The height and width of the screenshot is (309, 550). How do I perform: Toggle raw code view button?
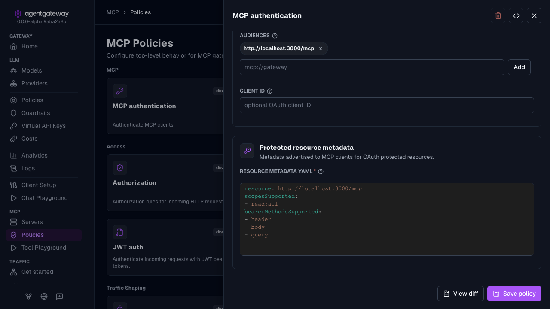tap(516, 15)
